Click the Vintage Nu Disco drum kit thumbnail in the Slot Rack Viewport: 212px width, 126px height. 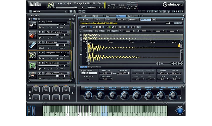point(32,55)
